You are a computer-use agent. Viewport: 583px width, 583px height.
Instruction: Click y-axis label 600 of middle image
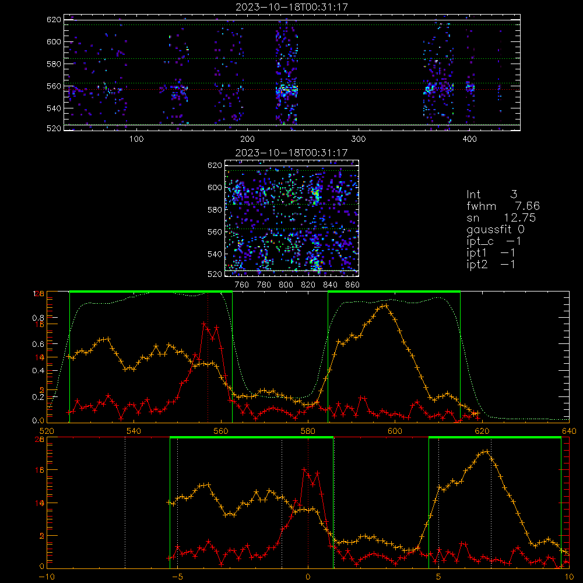215,187
